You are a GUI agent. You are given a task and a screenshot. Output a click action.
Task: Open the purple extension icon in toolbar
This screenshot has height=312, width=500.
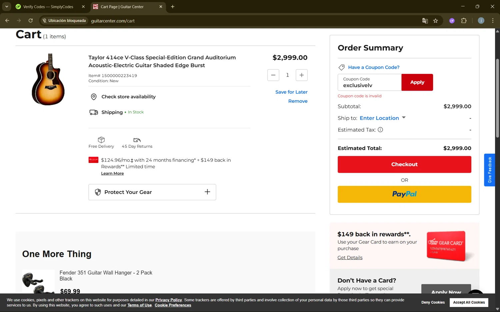click(x=452, y=21)
